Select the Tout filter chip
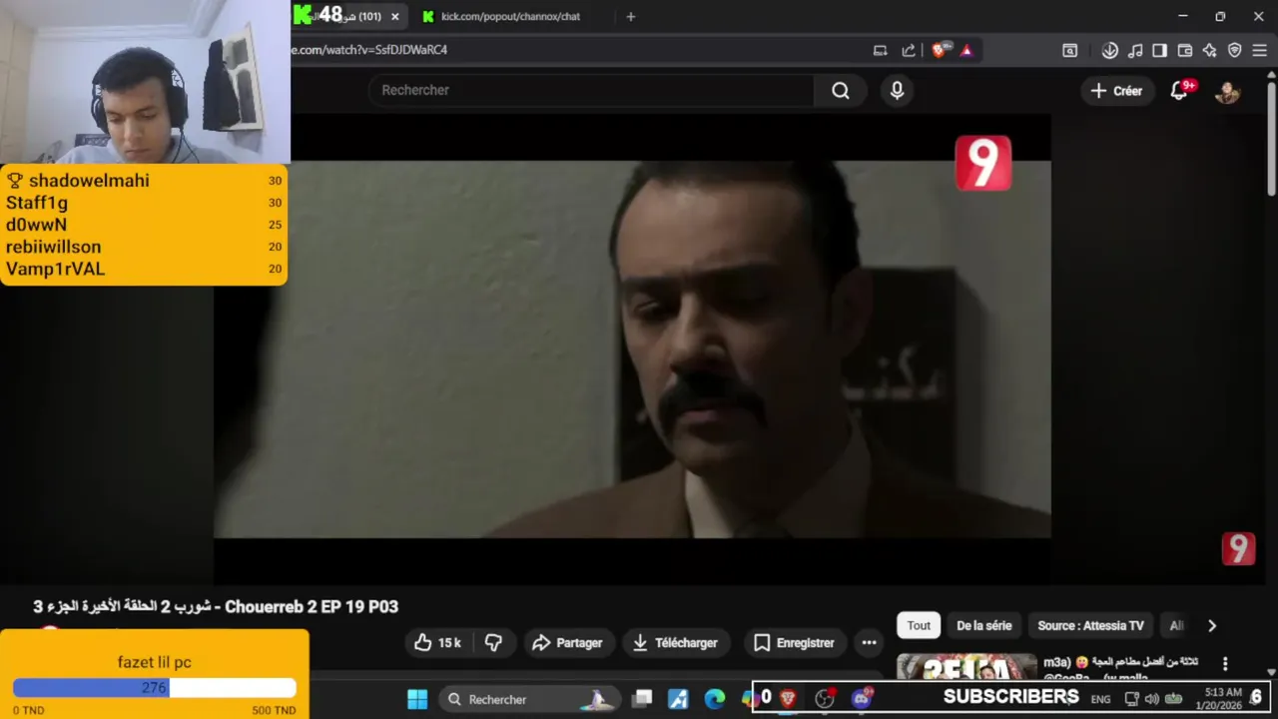Viewport: 1278px width, 719px height. (919, 626)
